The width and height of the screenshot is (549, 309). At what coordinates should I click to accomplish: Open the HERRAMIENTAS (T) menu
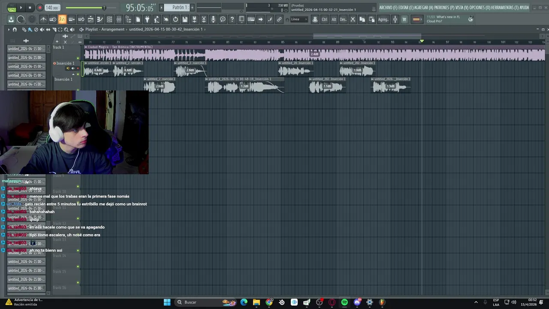tap(505, 8)
